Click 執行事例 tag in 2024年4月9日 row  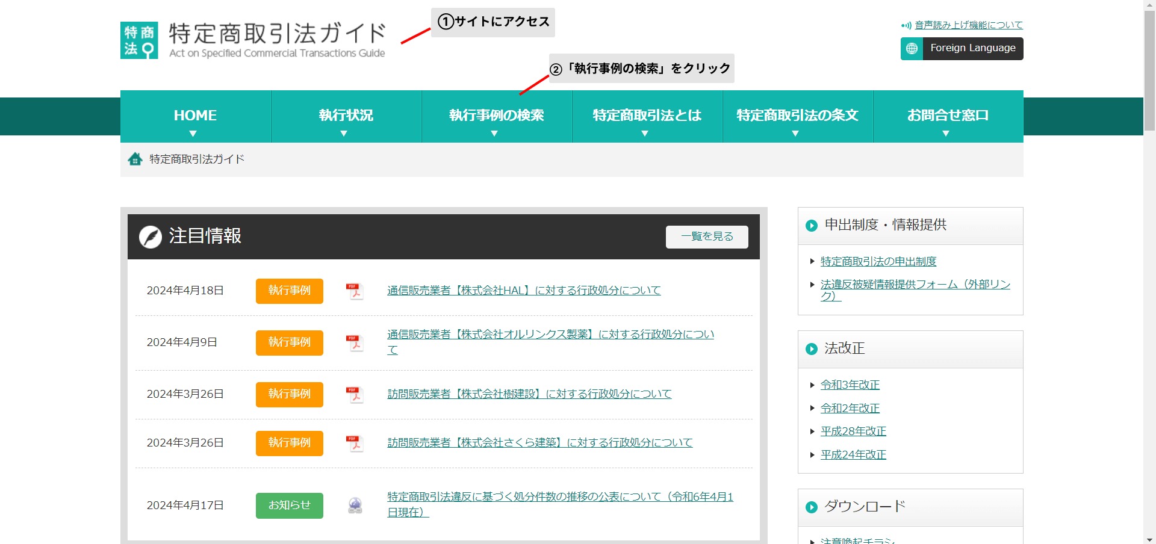tap(290, 343)
